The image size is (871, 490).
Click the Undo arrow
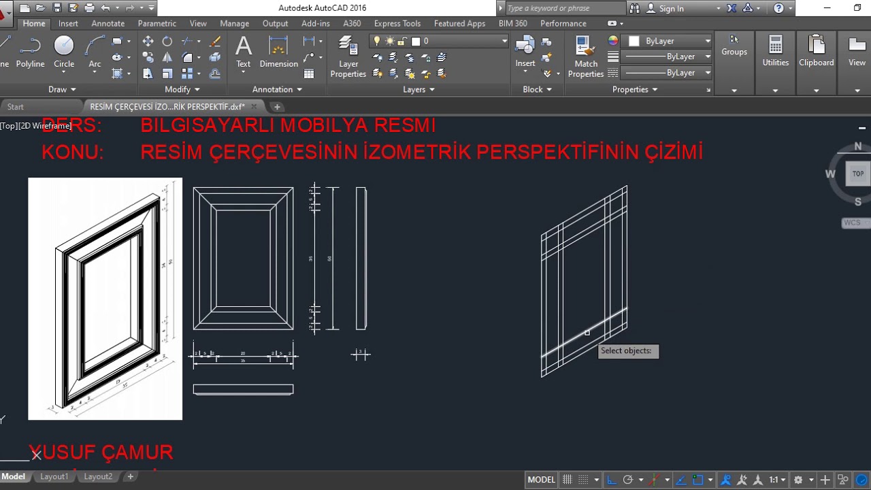105,8
